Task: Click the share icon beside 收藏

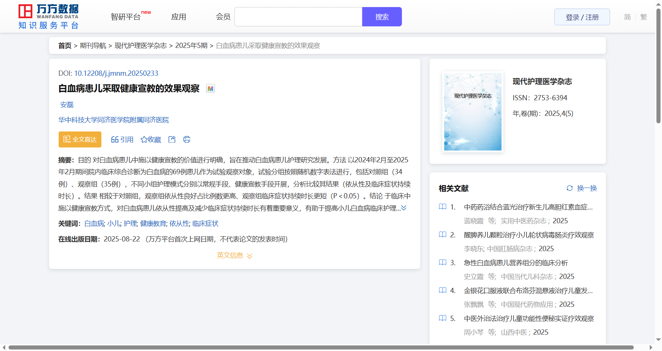Action: 172,139
